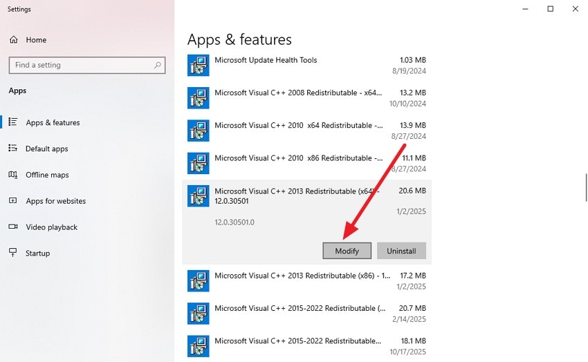Click the Apps & features page heading
Viewport: 588px width, 362px height.
(x=239, y=39)
